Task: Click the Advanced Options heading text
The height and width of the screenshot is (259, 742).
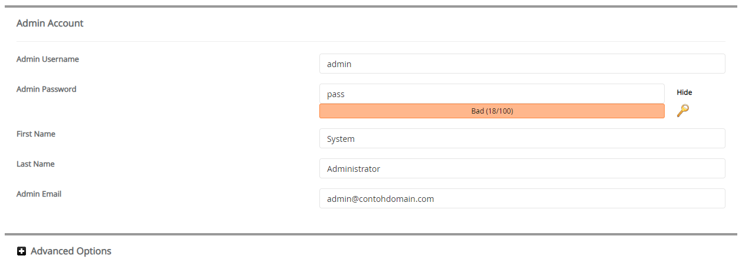Action: (x=71, y=251)
